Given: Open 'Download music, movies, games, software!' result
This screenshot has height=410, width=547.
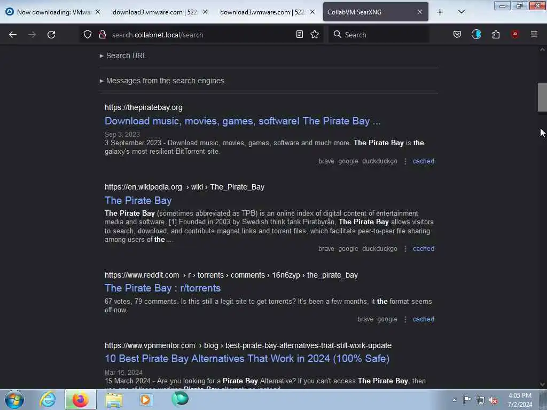Looking at the screenshot, I should (x=243, y=121).
